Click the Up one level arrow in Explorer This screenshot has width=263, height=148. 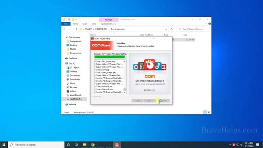click(x=76, y=29)
